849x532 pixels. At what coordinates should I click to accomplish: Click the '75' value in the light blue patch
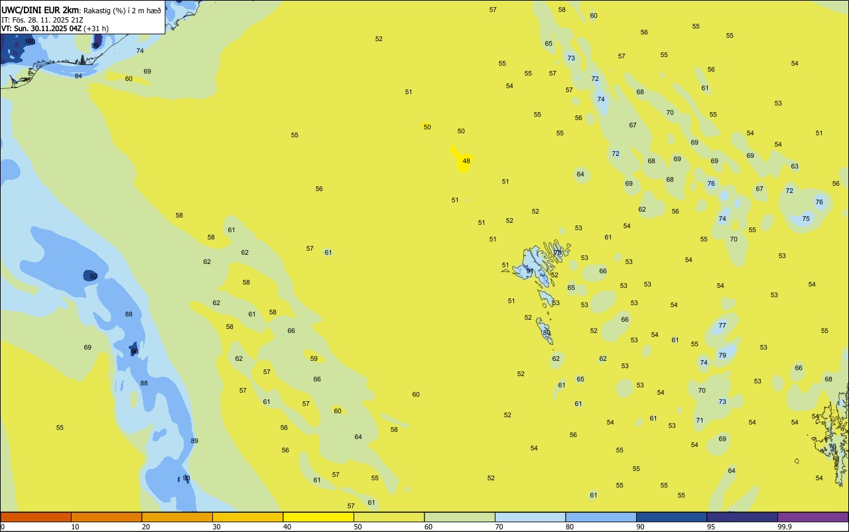[806, 219]
